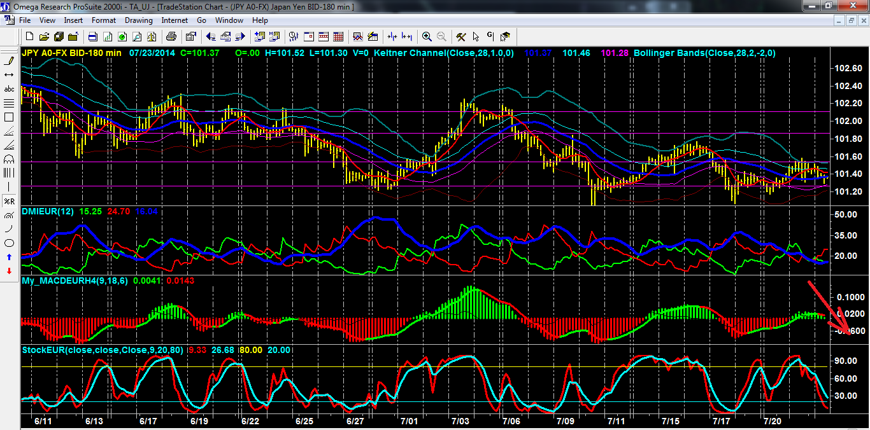Open the Drawing menu

click(138, 20)
